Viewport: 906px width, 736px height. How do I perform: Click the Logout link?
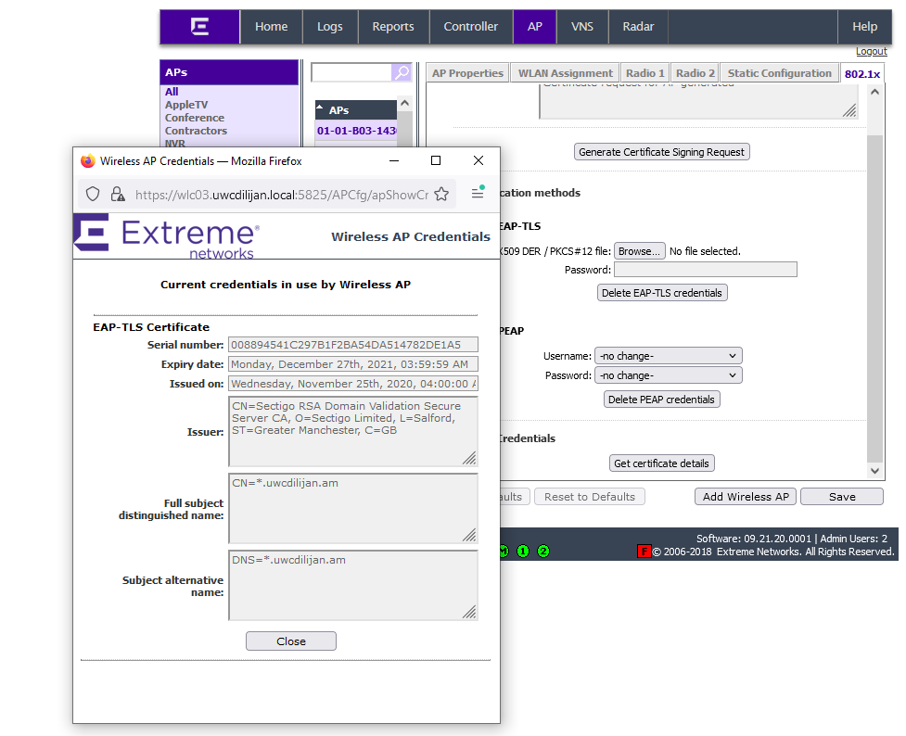click(x=872, y=51)
